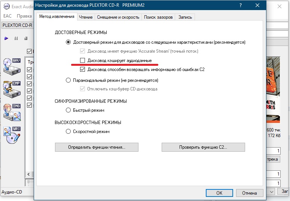Open dropdown arrow at bottom right of main window
290x201 pixels.
coord(271,192)
